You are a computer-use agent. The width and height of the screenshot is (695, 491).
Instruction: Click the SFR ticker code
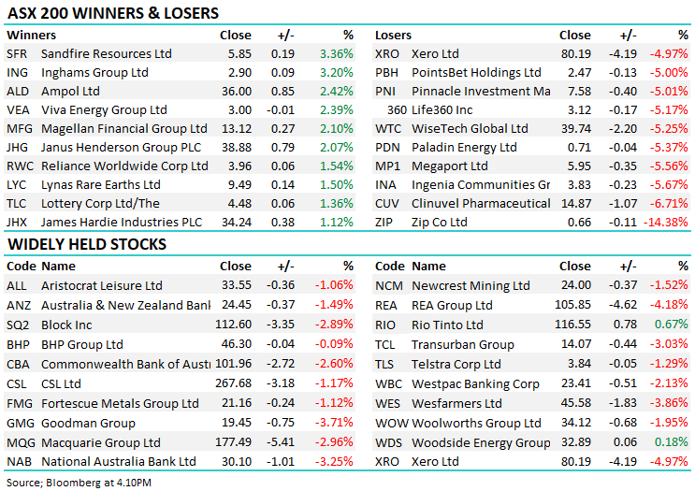17,54
